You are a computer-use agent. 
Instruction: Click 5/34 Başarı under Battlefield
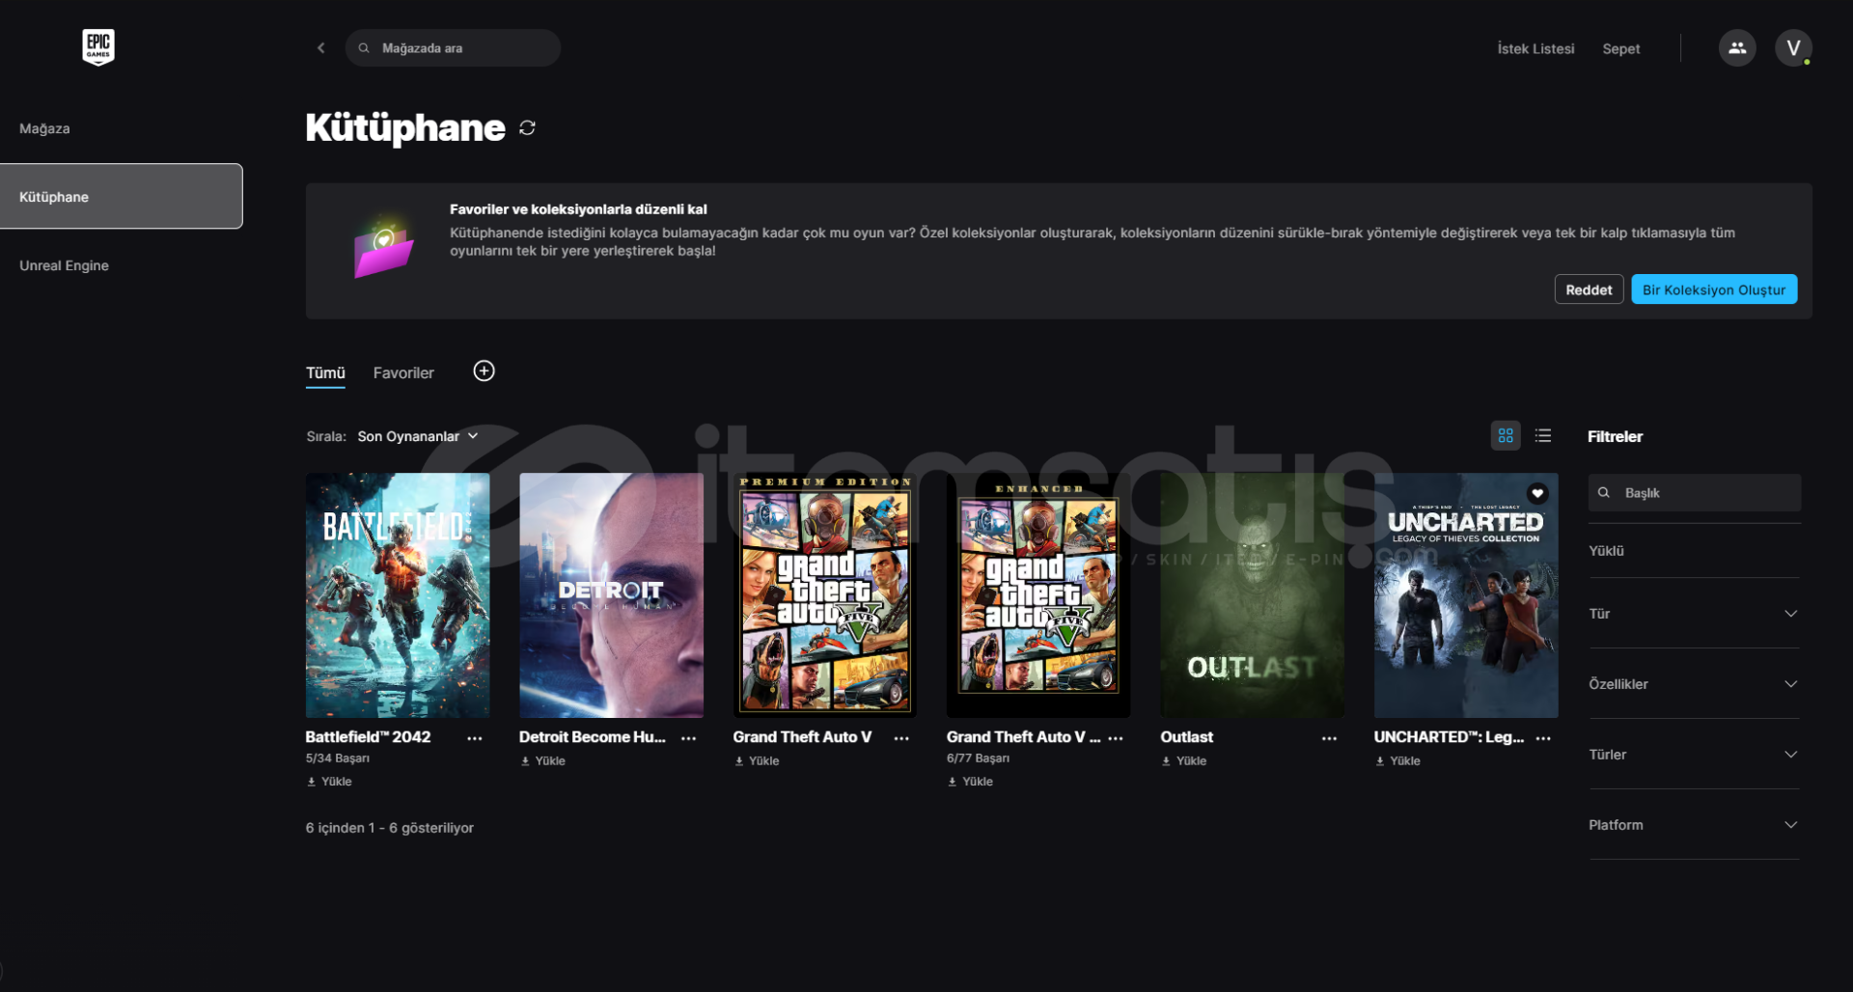tap(338, 758)
